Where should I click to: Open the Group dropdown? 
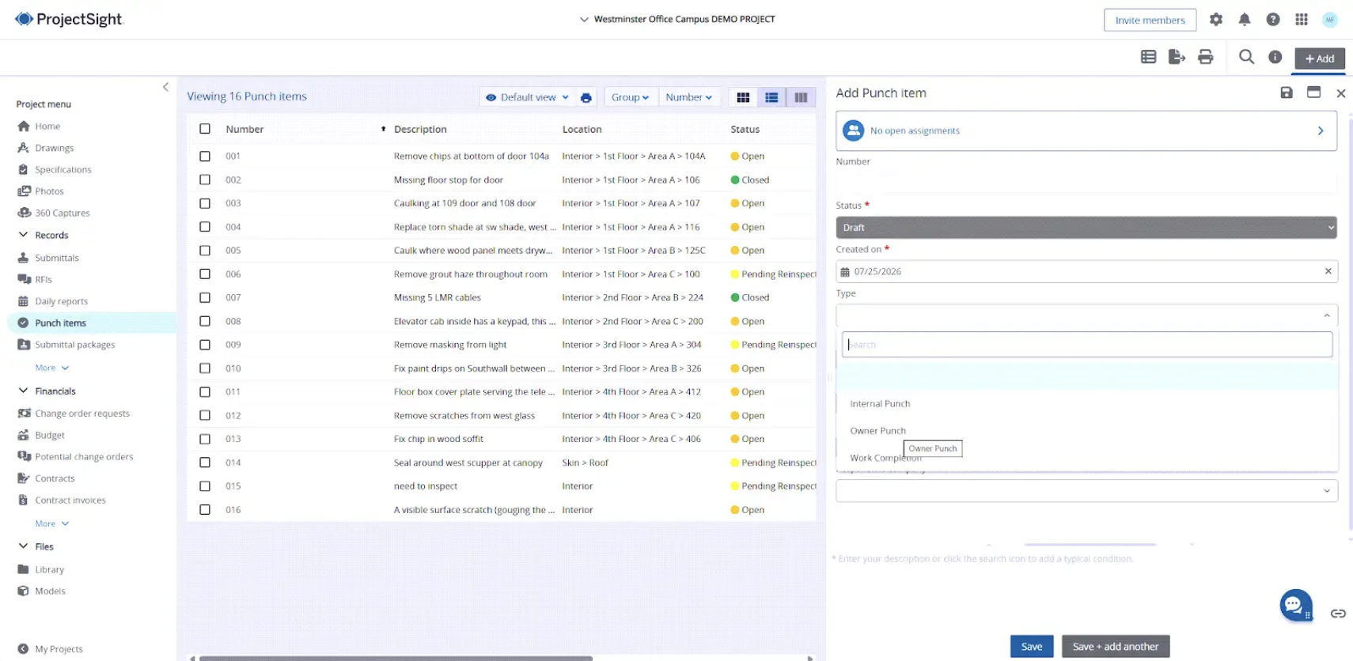click(630, 97)
